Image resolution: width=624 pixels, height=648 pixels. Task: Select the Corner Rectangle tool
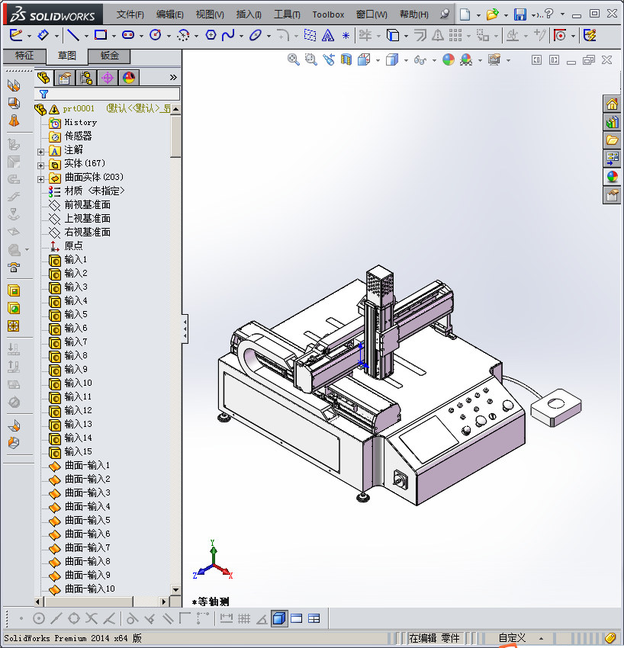tap(101, 35)
